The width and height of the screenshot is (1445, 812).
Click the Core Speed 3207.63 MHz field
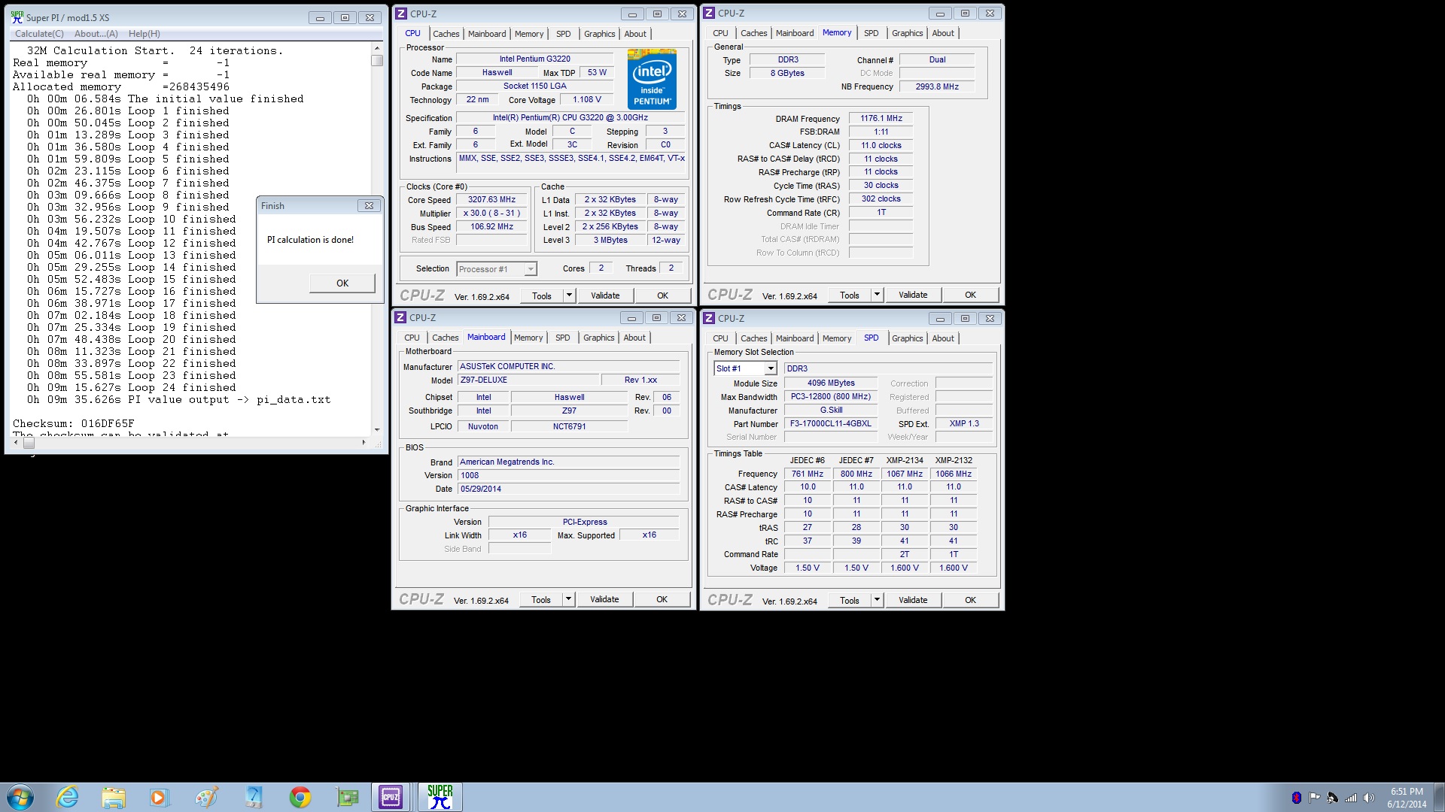[x=492, y=200]
